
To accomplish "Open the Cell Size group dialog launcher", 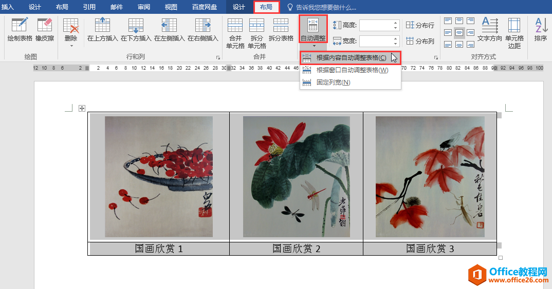I will point(436,57).
